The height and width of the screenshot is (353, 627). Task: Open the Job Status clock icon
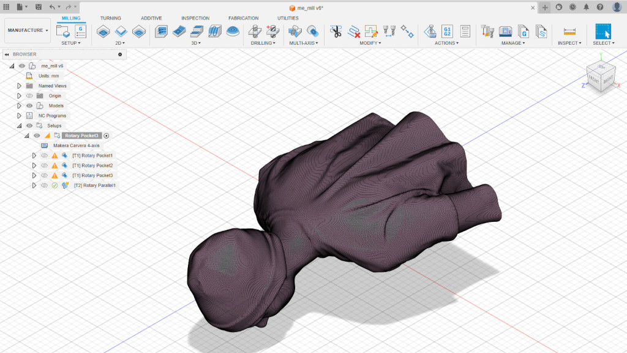(x=573, y=7)
